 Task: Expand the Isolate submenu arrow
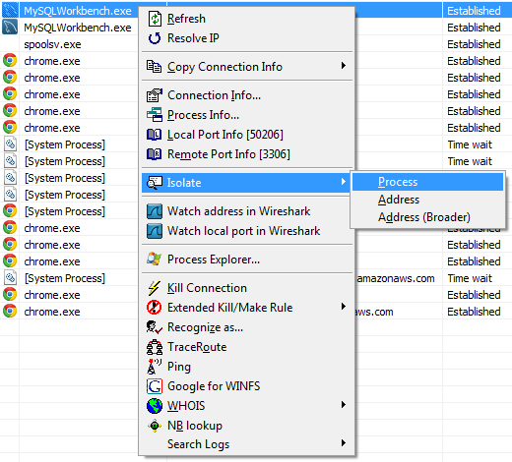click(x=344, y=181)
